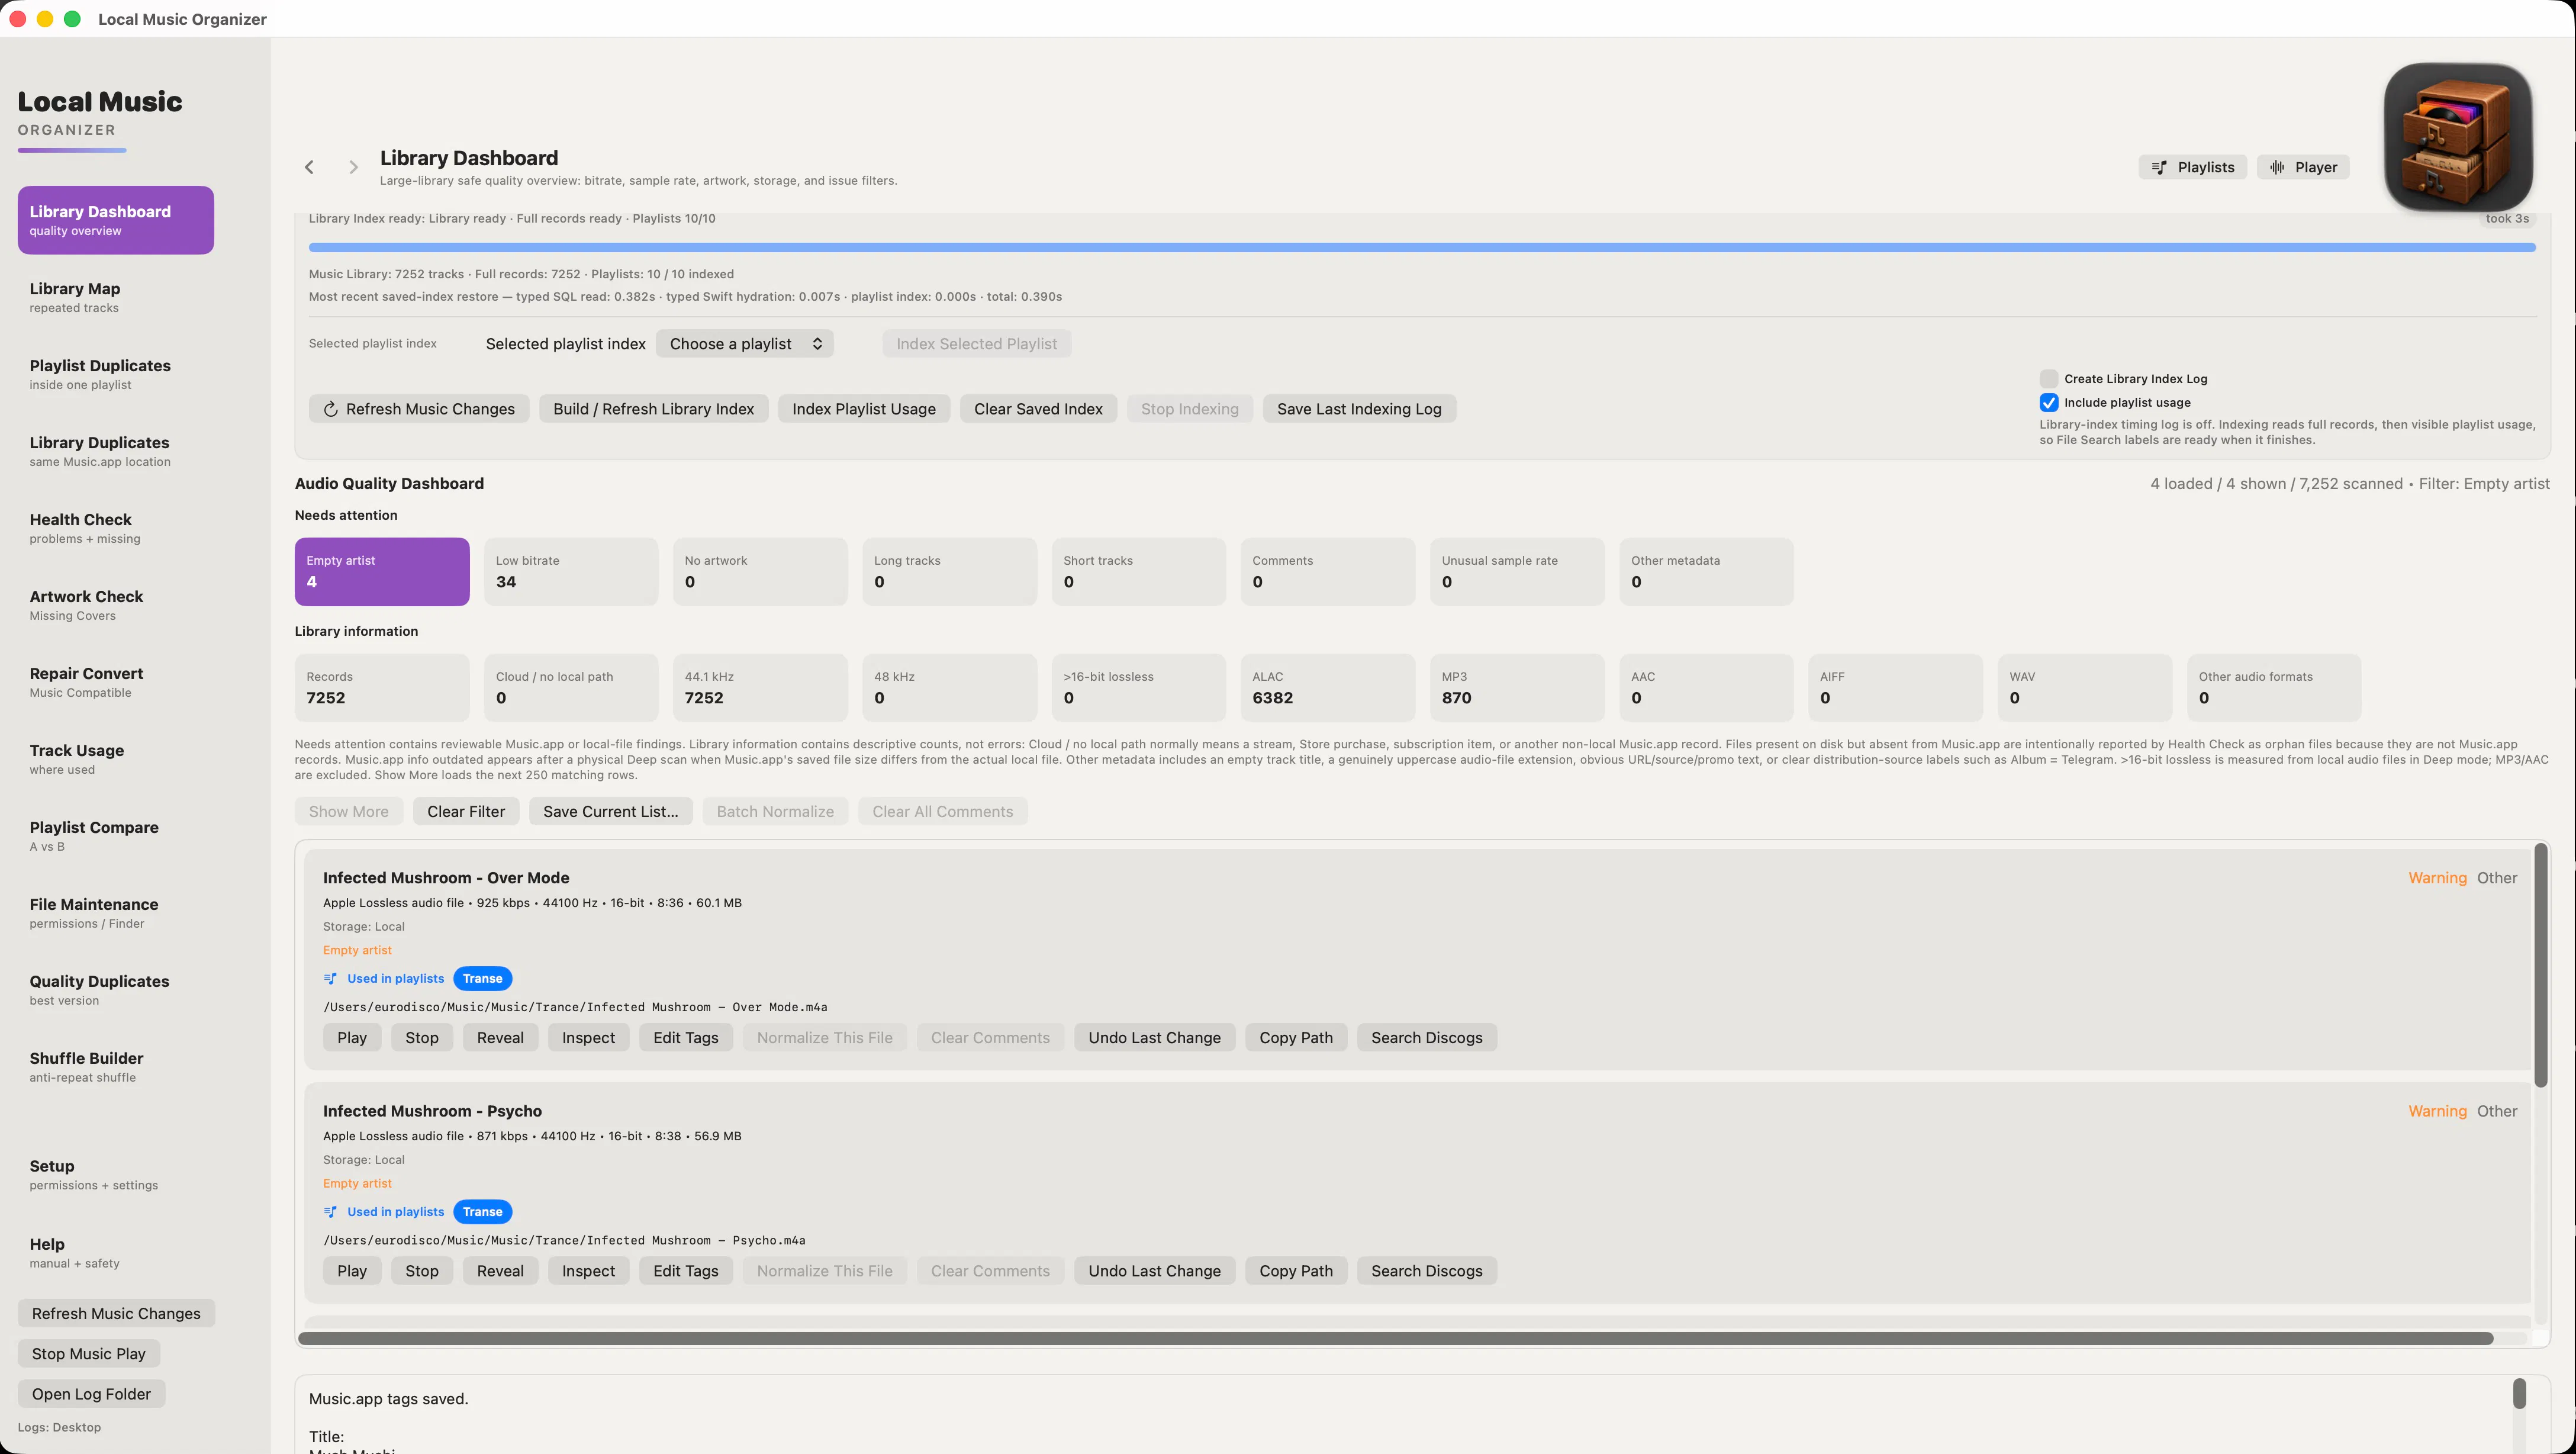Go back with the left chevron arrow
Viewport: 2576px width, 1454px height.
(x=309, y=167)
